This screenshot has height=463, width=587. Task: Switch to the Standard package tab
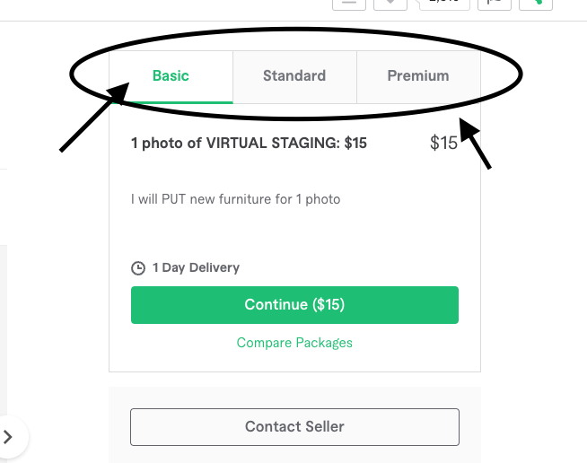(x=294, y=76)
